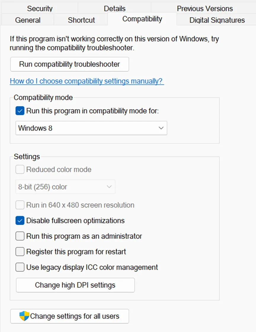Click Change high DPI settings button
The width and height of the screenshot is (256, 332).
tap(75, 285)
